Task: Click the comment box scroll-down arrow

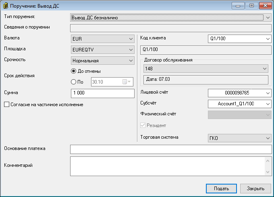Action: (268, 172)
